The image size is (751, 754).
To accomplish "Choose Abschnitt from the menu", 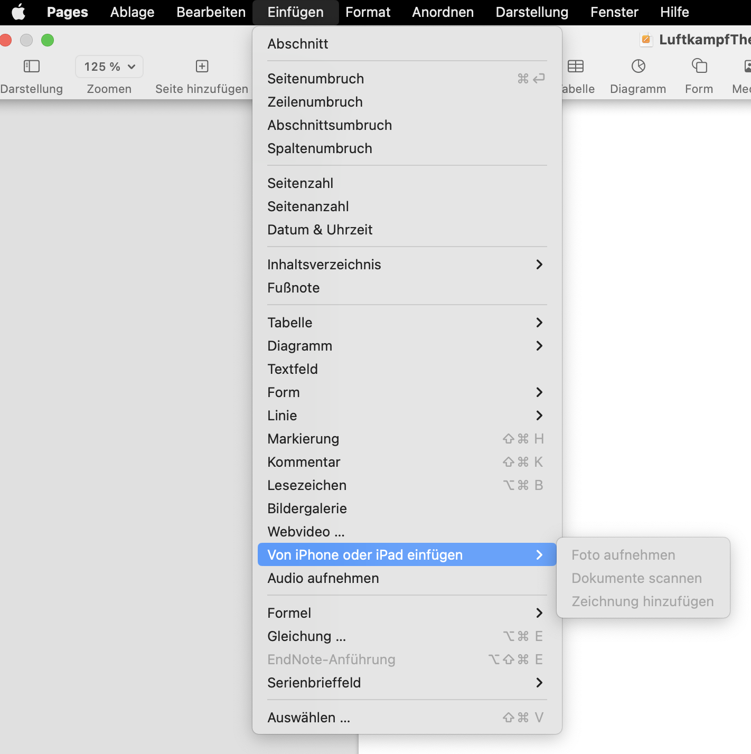I will pos(407,44).
